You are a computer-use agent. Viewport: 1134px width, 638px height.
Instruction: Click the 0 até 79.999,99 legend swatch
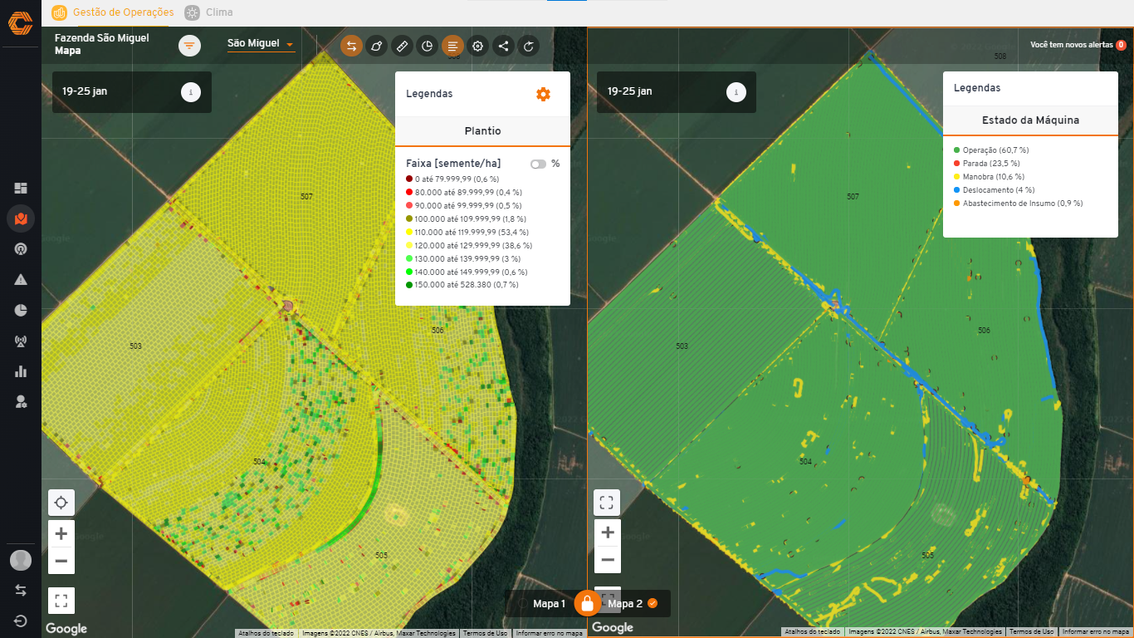coord(409,179)
